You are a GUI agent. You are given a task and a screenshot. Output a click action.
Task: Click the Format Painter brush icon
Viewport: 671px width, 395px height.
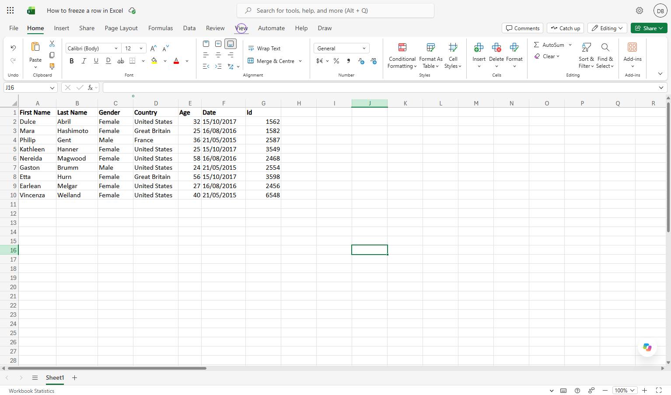pyautogui.click(x=52, y=66)
